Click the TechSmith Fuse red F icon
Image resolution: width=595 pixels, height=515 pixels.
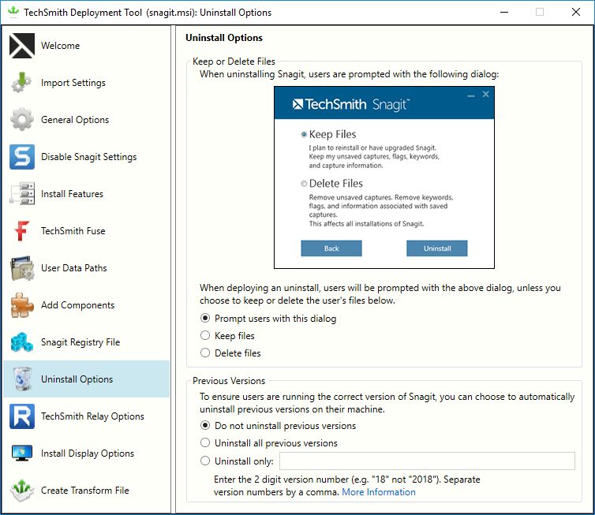pos(22,230)
